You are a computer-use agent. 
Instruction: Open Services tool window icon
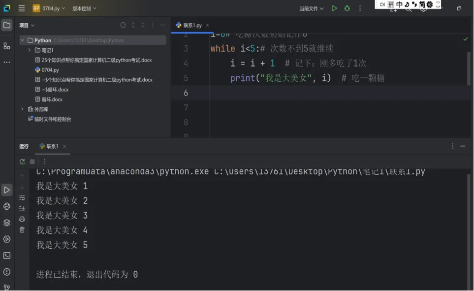[7, 239]
